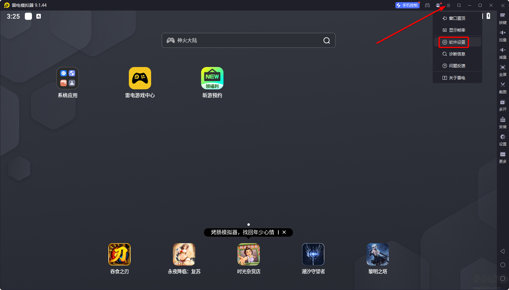Click the gamepad icon in title bar

click(x=427, y=5)
